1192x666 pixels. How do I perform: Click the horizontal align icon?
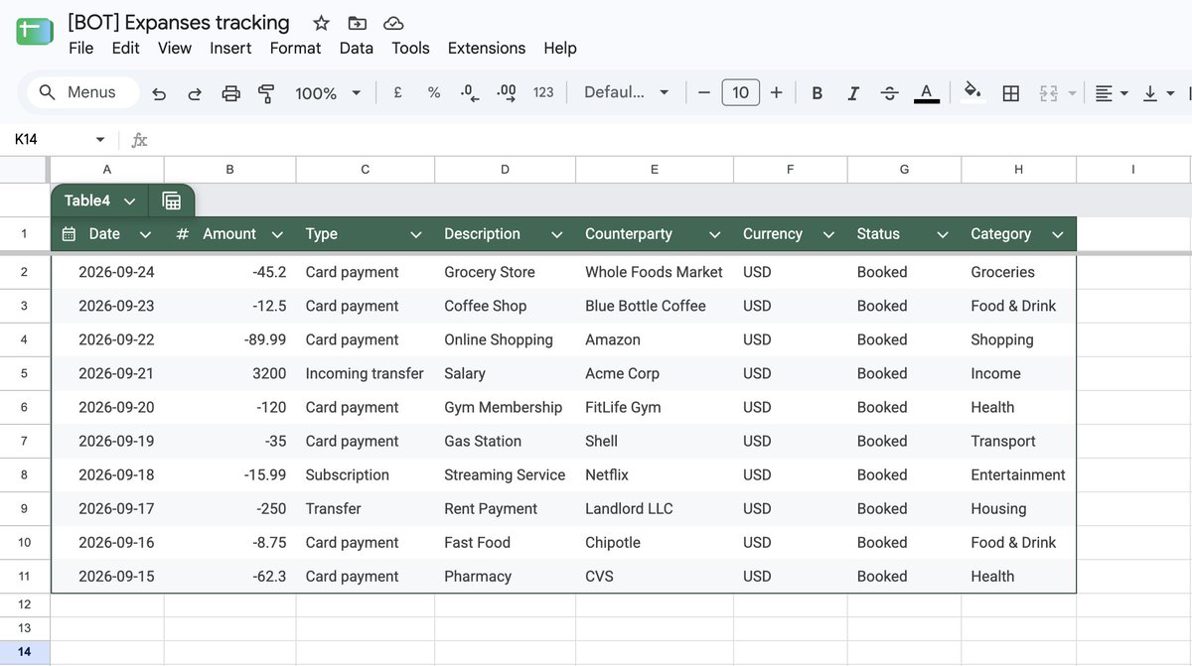pos(1104,92)
